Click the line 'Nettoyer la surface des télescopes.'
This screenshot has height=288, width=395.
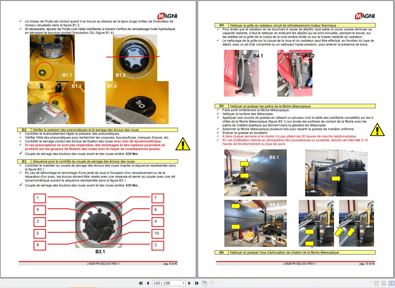pyautogui.click(x=248, y=114)
